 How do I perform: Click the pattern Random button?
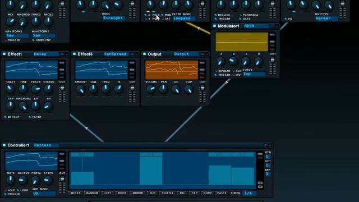92,193
